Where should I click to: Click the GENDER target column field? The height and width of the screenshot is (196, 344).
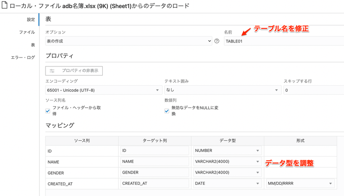(155, 172)
